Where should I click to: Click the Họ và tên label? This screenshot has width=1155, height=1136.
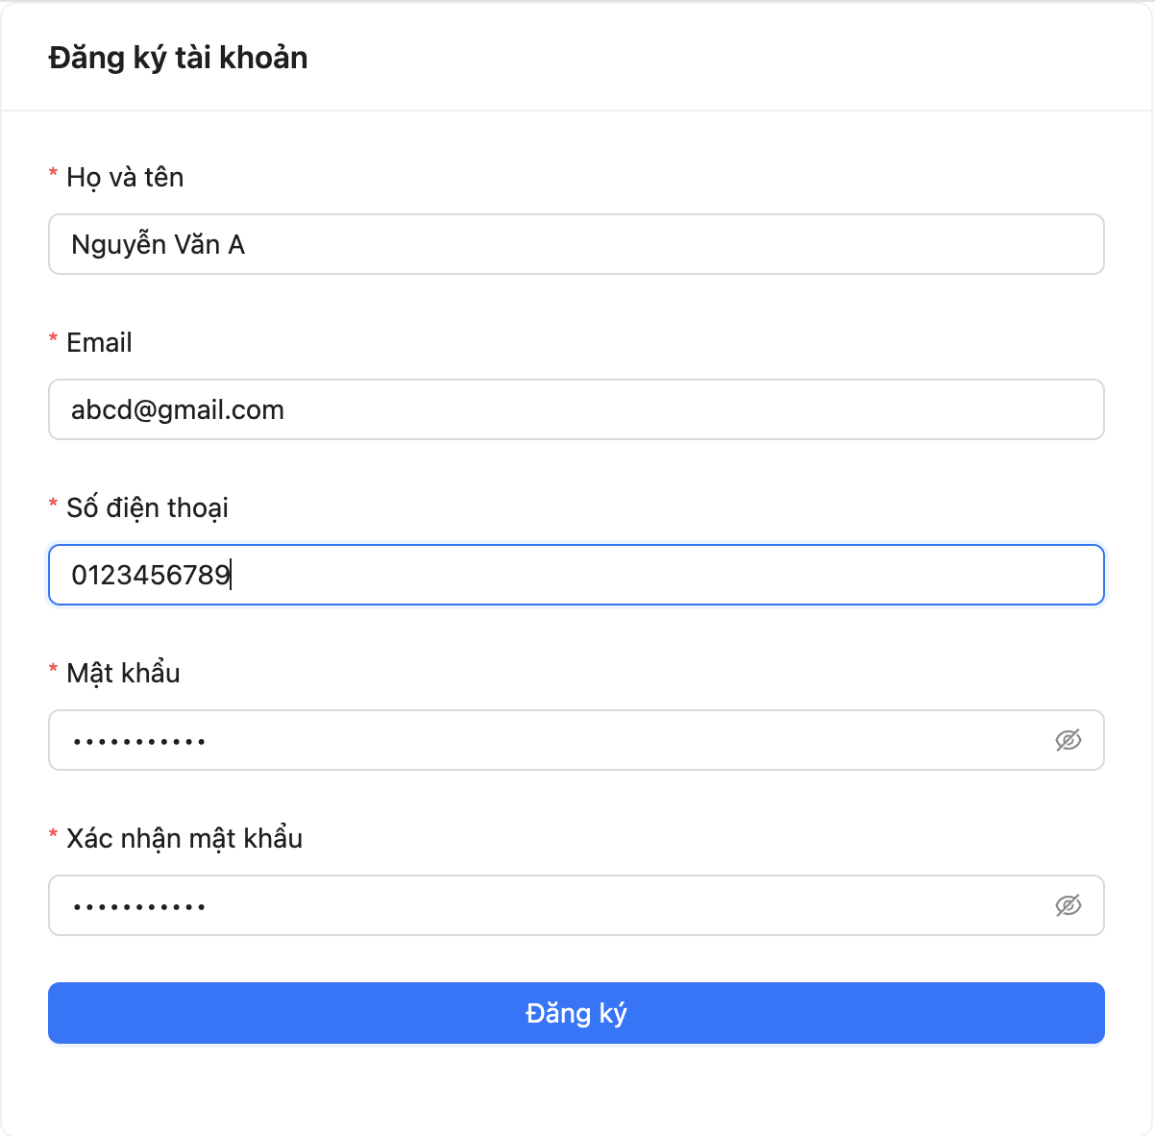coord(125,178)
